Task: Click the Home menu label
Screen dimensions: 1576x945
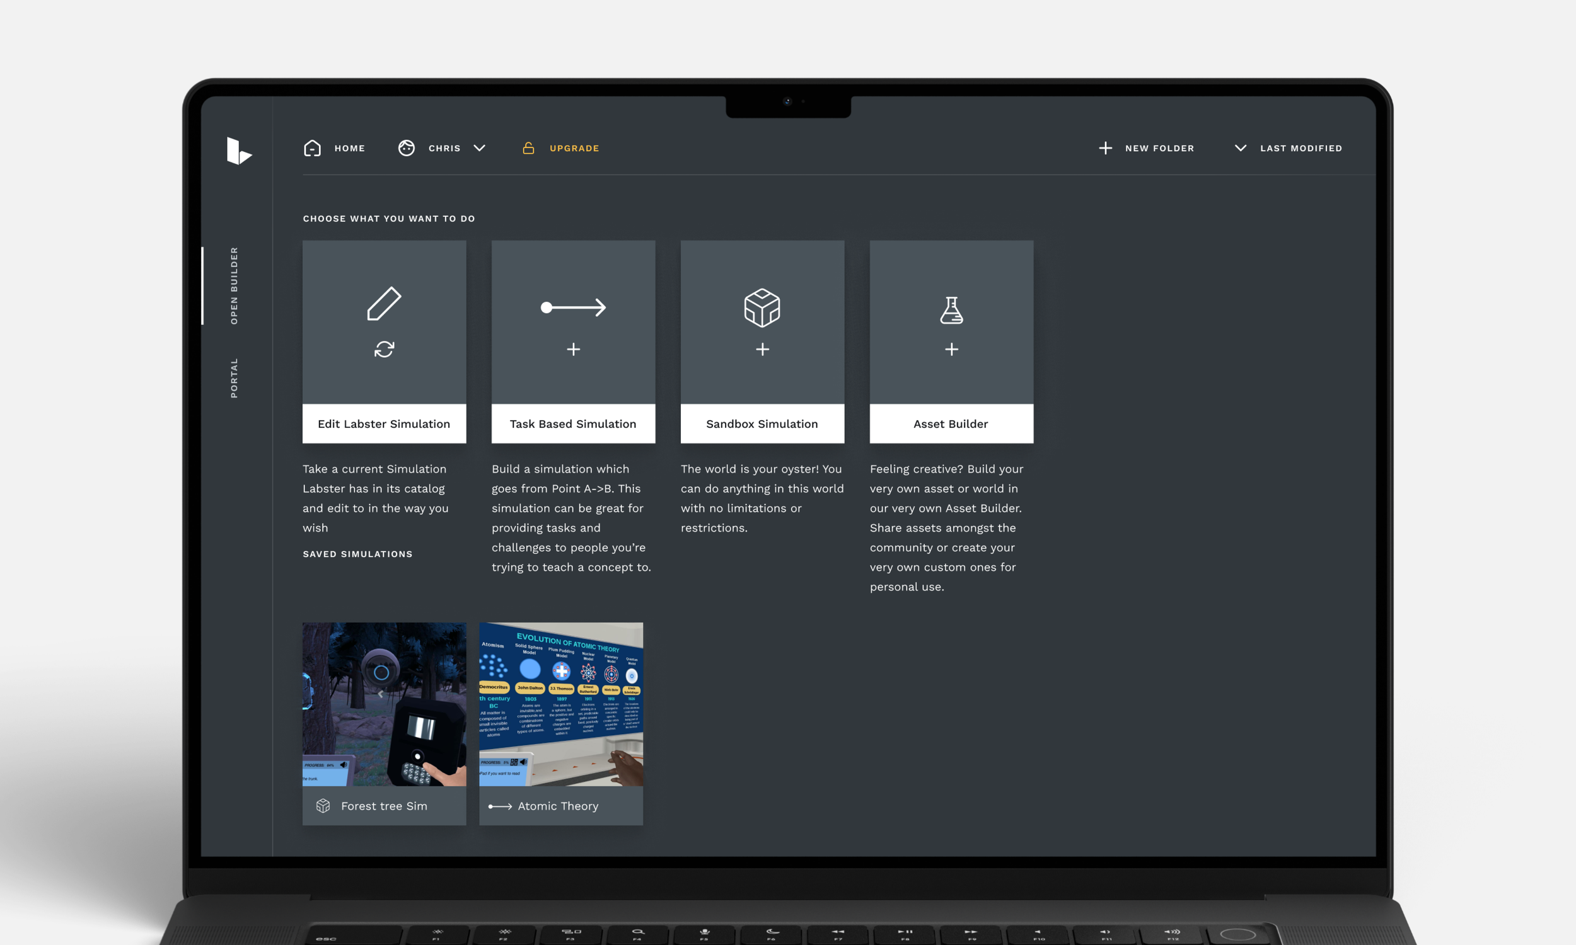Action: tap(350, 149)
